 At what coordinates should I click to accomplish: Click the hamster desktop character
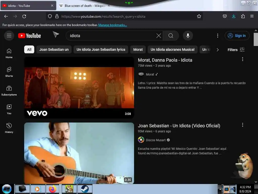point(244,166)
